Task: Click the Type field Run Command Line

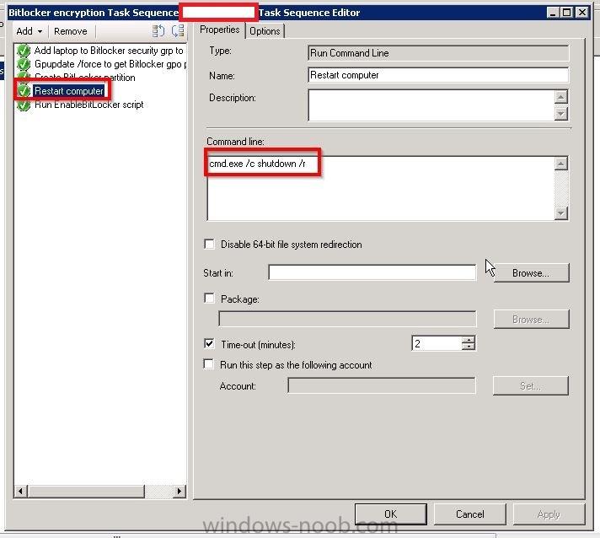Action: pyautogui.click(x=438, y=53)
